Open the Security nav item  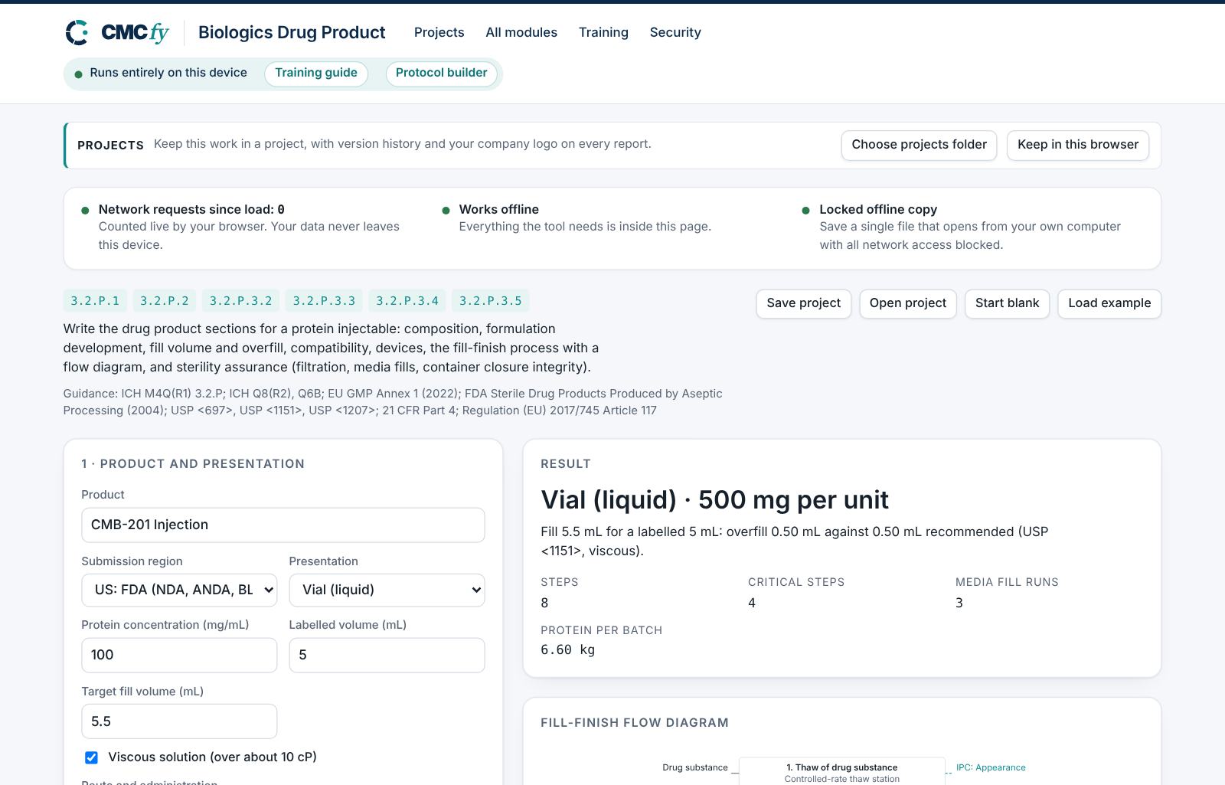(x=675, y=32)
